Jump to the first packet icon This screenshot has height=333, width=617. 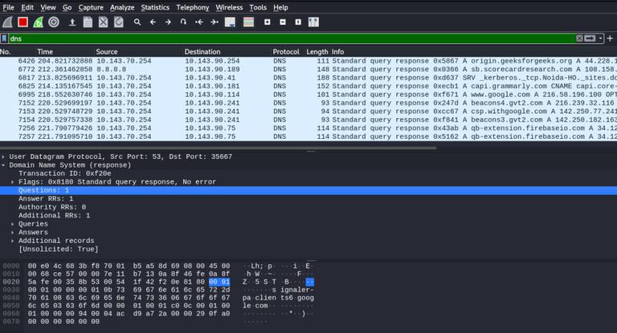coord(198,22)
